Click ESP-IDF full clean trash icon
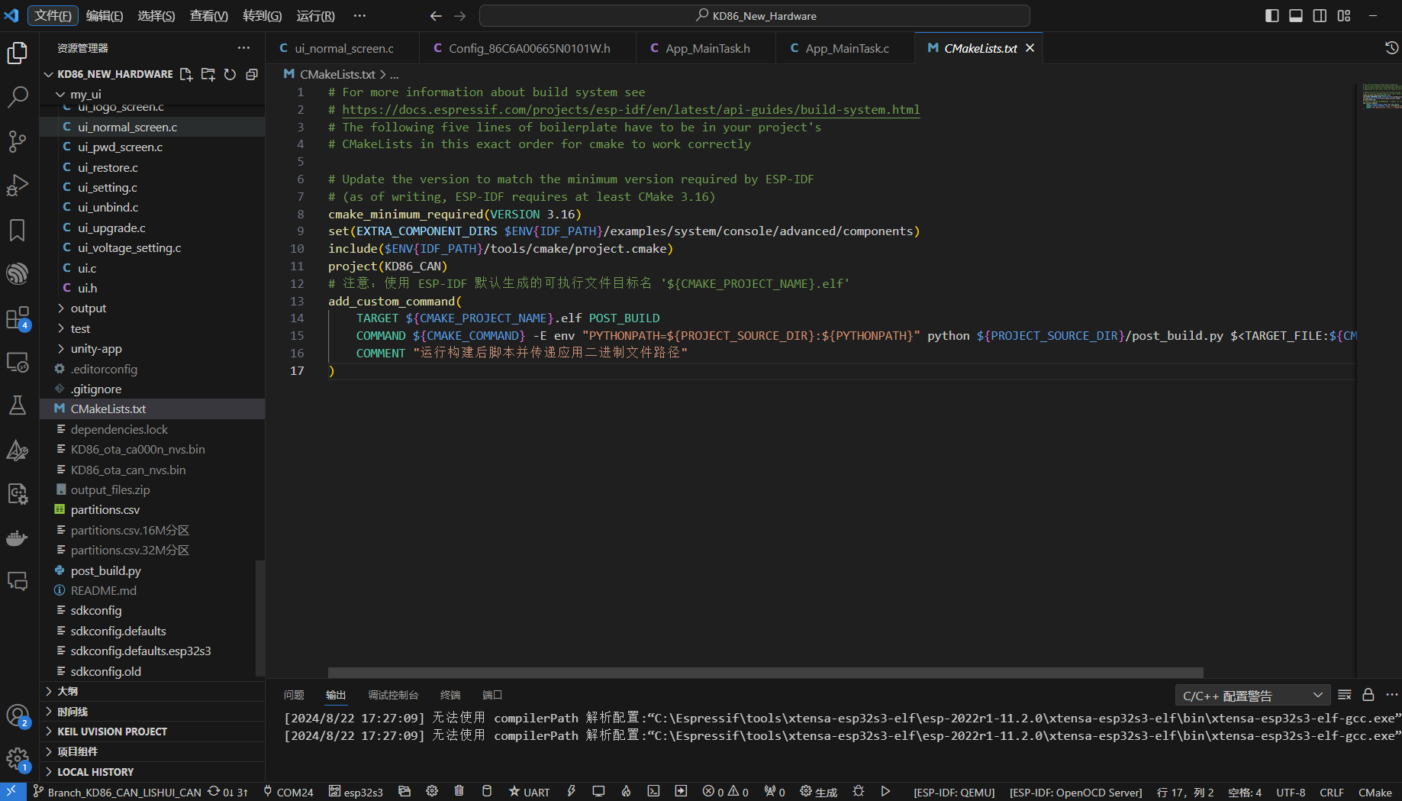This screenshot has width=1402, height=801. 459,792
